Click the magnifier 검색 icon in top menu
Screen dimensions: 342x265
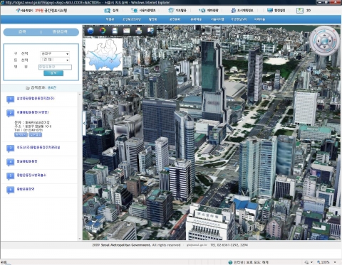[108, 11]
